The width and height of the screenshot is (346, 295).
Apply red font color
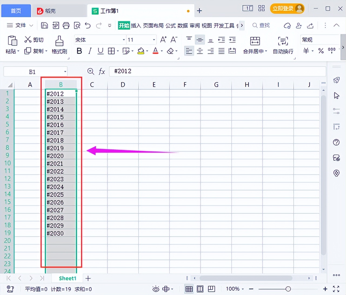(x=155, y=51)
